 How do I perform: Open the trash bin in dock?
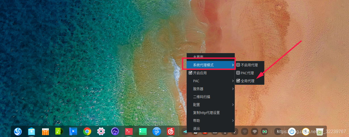pyautogui.click(x=320, y=131)
